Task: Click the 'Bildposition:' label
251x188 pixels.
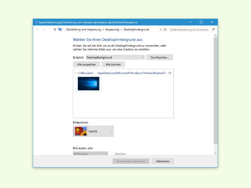Action: click(81, 123)
